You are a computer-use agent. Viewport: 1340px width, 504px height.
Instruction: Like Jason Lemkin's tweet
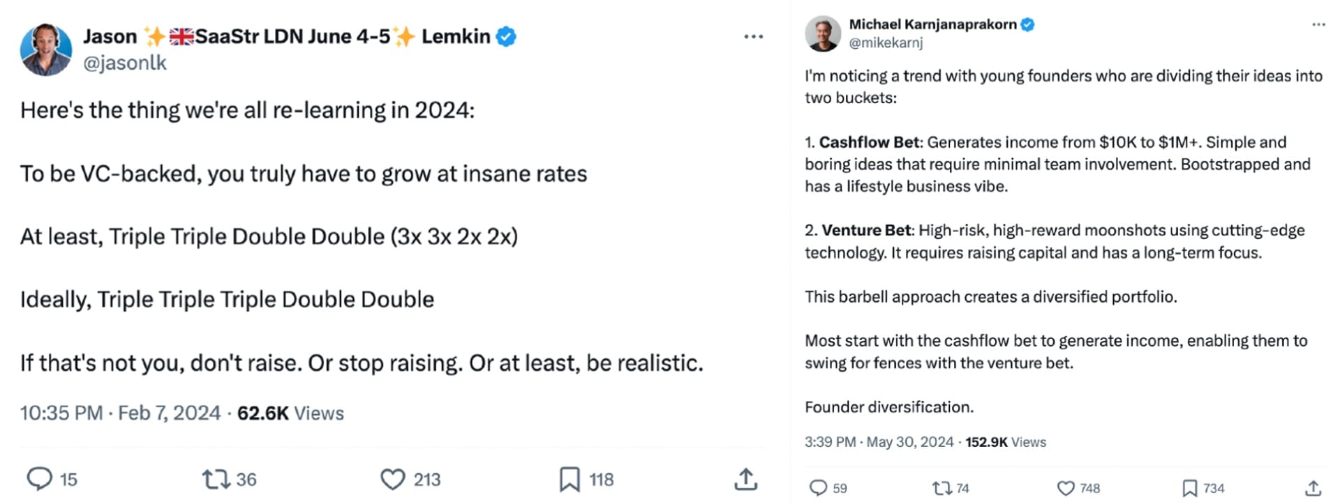393,479
